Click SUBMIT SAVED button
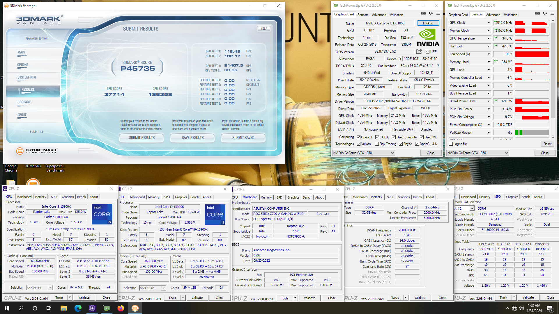Screen dimensions: 559x314 243,138
